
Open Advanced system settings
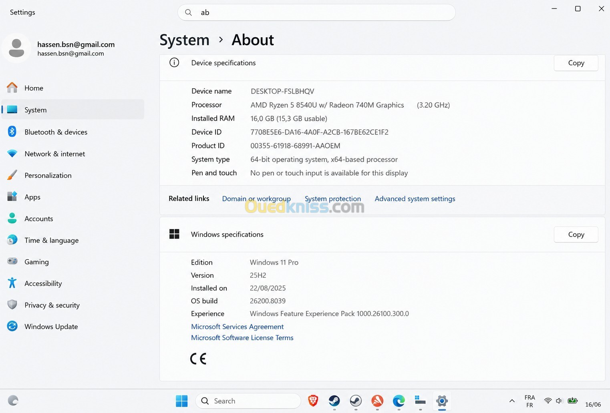pyautogui.click(x=415, y=199)
